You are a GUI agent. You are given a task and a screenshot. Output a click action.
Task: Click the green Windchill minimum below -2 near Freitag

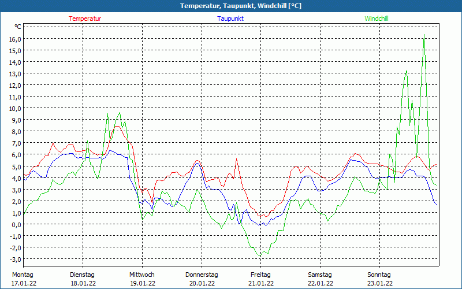(260, 255)
